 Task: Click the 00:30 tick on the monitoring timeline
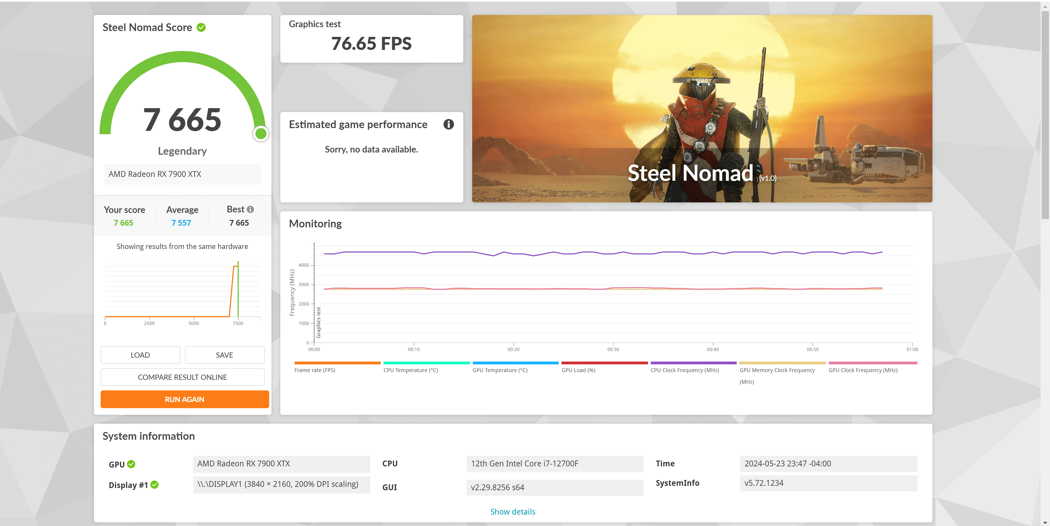[x=613, y=349]
